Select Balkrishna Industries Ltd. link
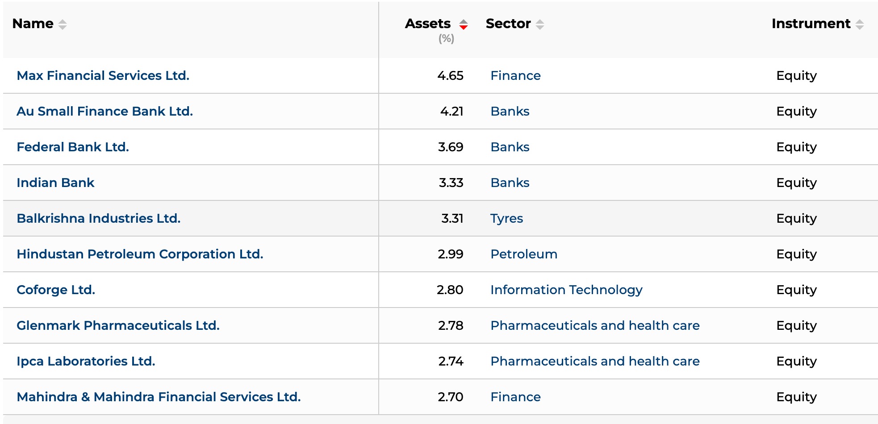Image resolution: width=878 pixels, height=424 pixels. point(99,218)
